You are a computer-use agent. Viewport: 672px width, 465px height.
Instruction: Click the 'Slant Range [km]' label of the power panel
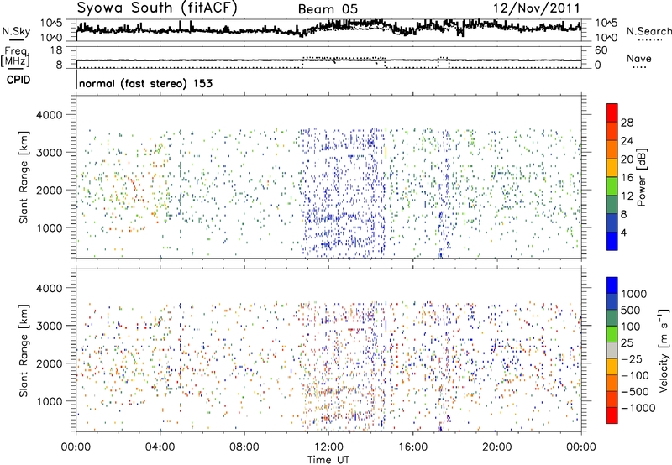24,177
